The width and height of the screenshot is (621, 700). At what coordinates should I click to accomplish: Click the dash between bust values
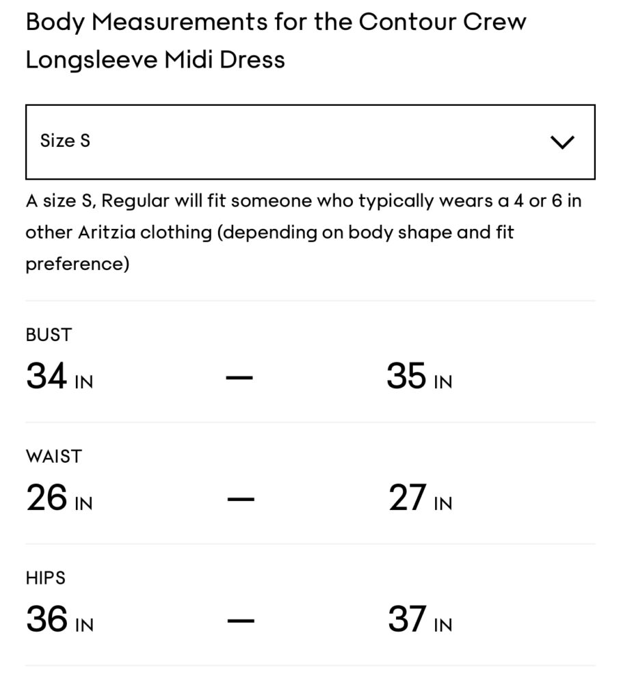pyautogui.click(x=239, y=377)
